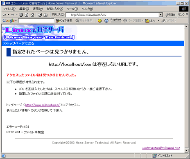Open the Back history dropdown arrow
This screenshot has height=159, width=190.
point(9,15)
